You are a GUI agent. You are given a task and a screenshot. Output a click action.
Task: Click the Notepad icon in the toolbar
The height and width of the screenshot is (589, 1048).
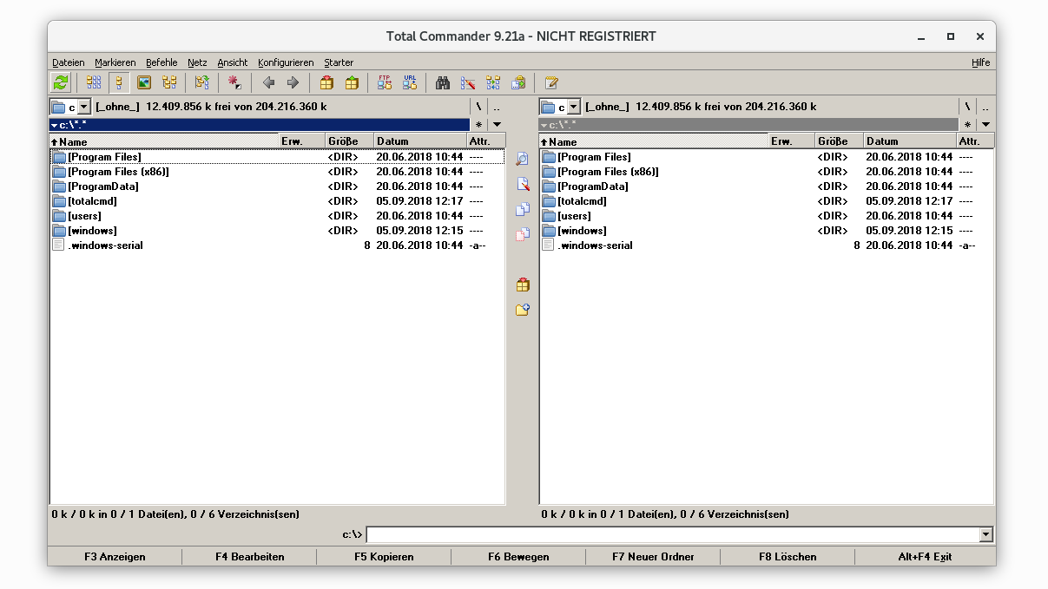(550, 82)
